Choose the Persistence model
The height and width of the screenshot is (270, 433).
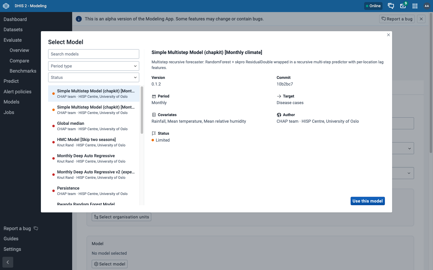pyautogui.click(x=94, y=191)
